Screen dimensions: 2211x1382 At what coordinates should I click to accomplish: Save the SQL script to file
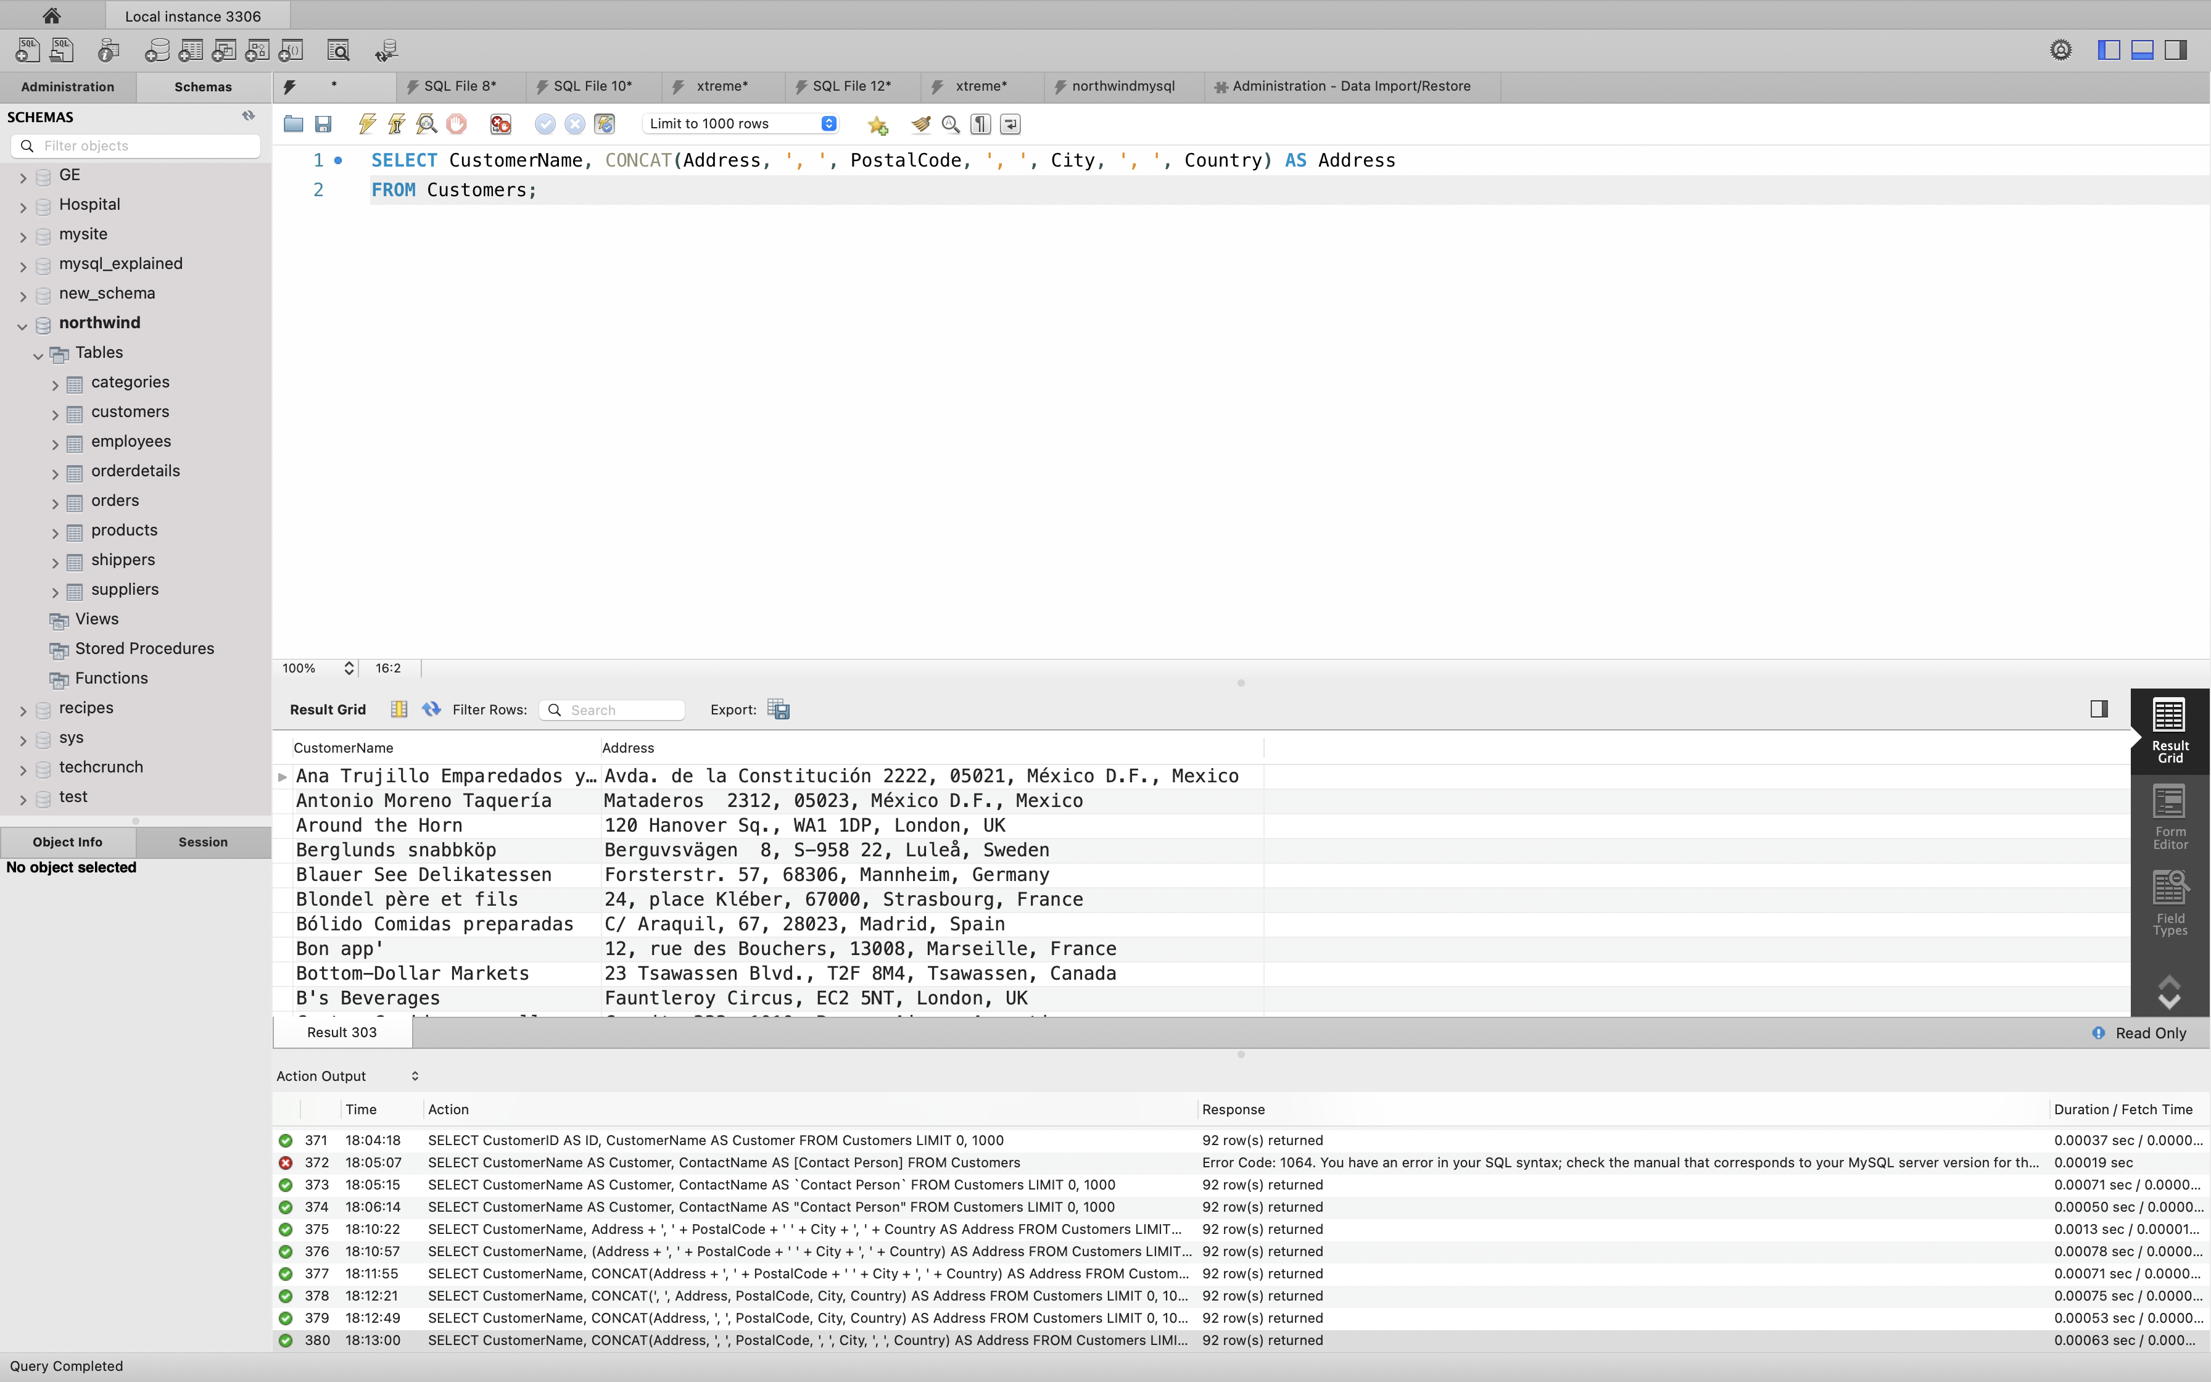click(x=323, y=123)
